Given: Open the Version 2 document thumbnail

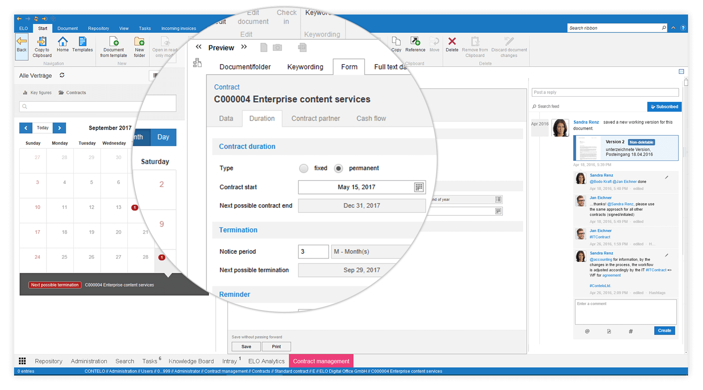Looking at the screenshot, I should click(587, 148).
